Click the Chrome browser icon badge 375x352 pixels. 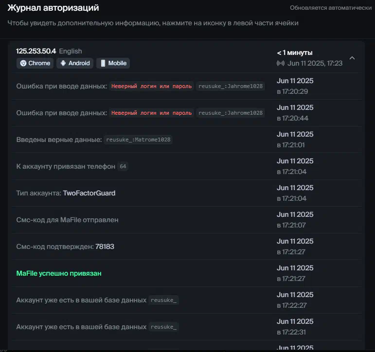point(35,63)
